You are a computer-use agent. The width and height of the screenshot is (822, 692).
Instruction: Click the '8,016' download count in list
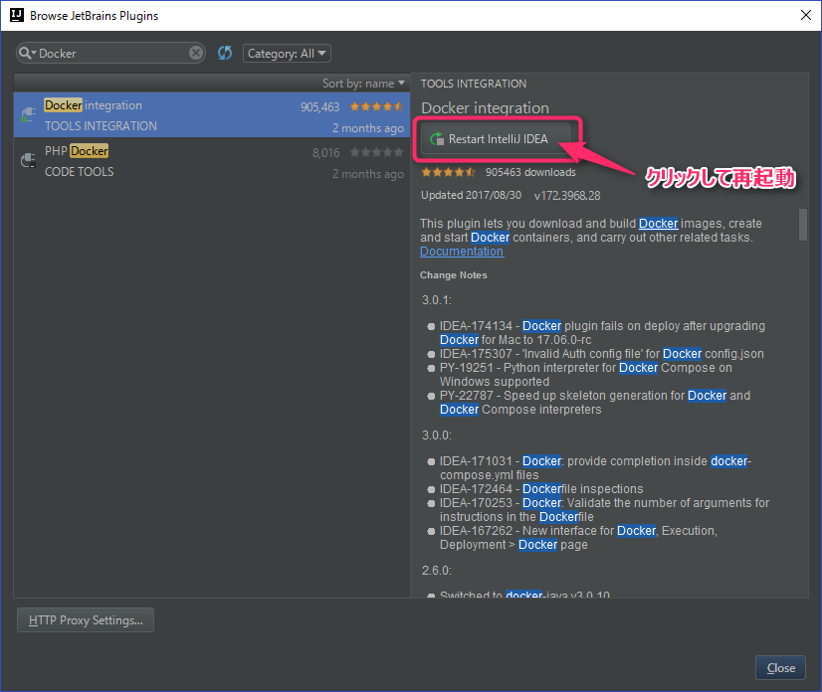coord(326,152)
